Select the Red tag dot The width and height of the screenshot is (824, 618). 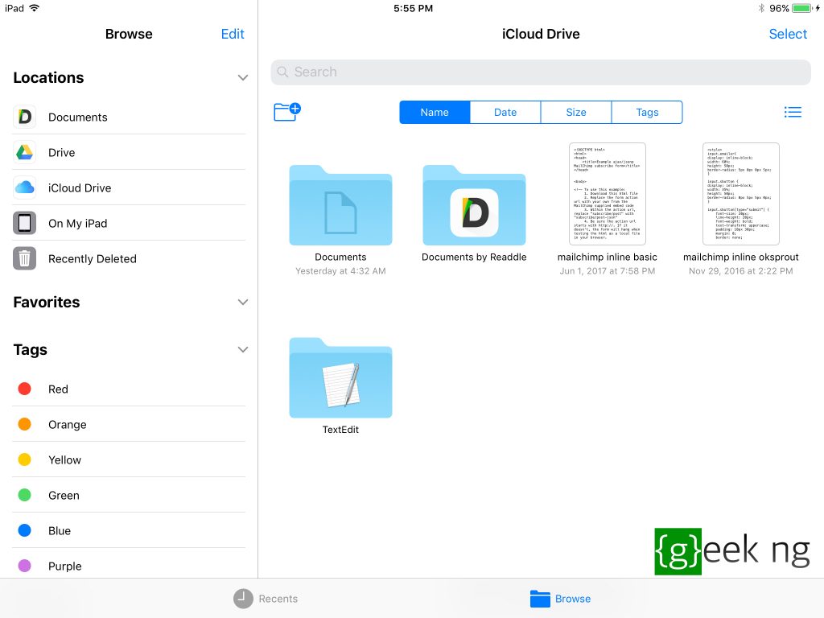click(24, 389)
